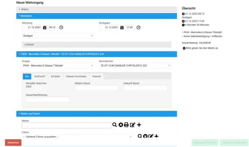Open the Rückgabe date calendar picker

(122, 28)
